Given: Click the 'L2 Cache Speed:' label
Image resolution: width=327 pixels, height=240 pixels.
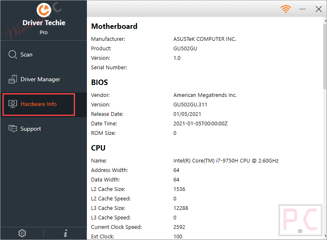Looking at the screenshot, I should [x=111, y=199].
